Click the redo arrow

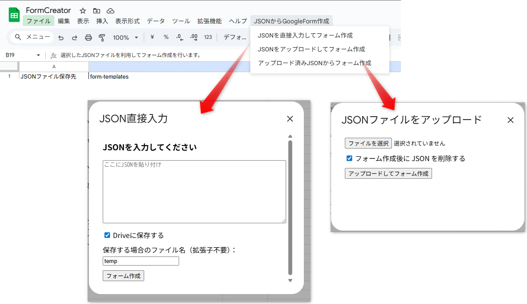(x=75, y=38)
